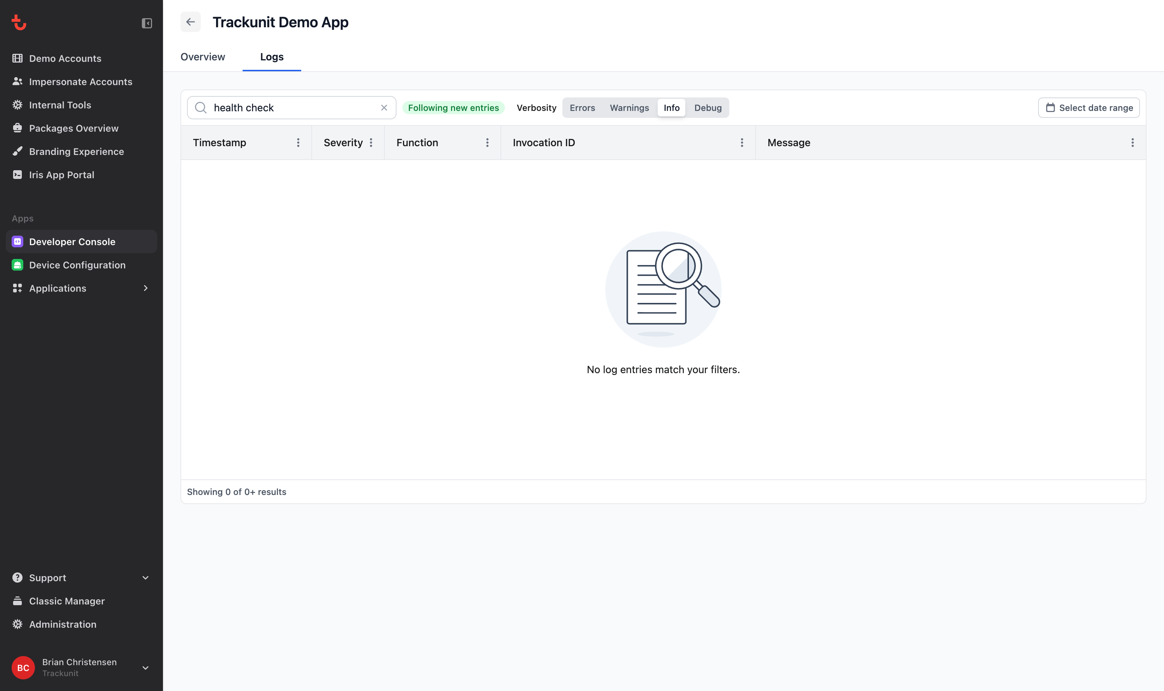Viewport: 1164px width, 691px height.
Task: Click the Internal Tools gear icon
Action: point(17,105)
